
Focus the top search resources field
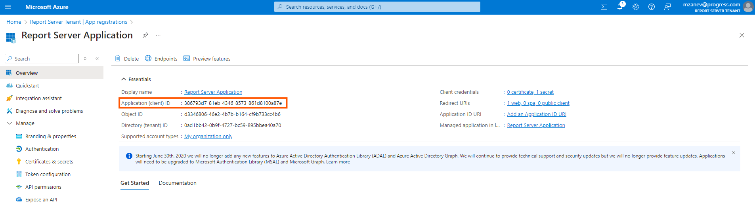377,7
